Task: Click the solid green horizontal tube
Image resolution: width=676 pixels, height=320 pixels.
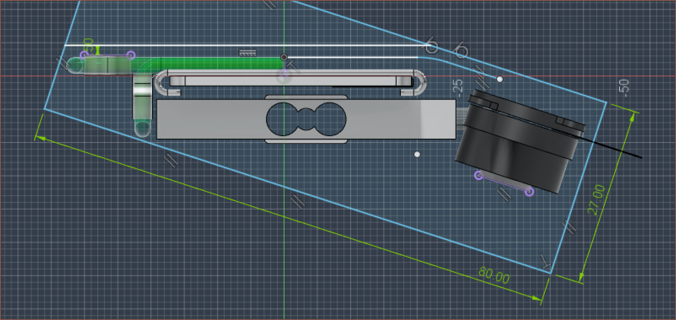Action: click(x=219, y=64)
